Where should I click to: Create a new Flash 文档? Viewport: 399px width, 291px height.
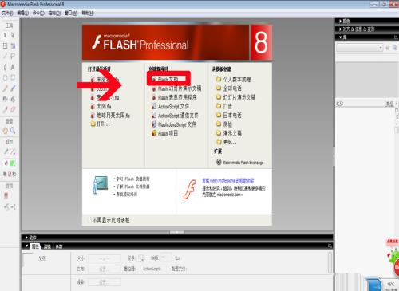click(168, 79)
